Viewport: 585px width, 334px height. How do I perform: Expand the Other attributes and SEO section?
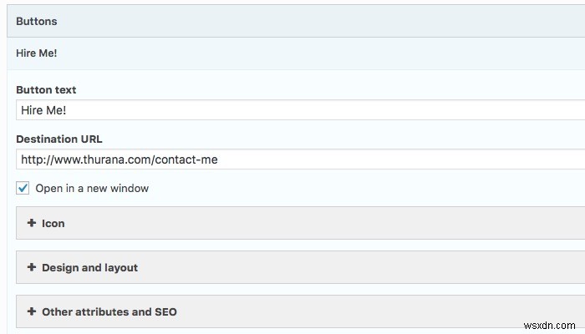tap(109, 312)
